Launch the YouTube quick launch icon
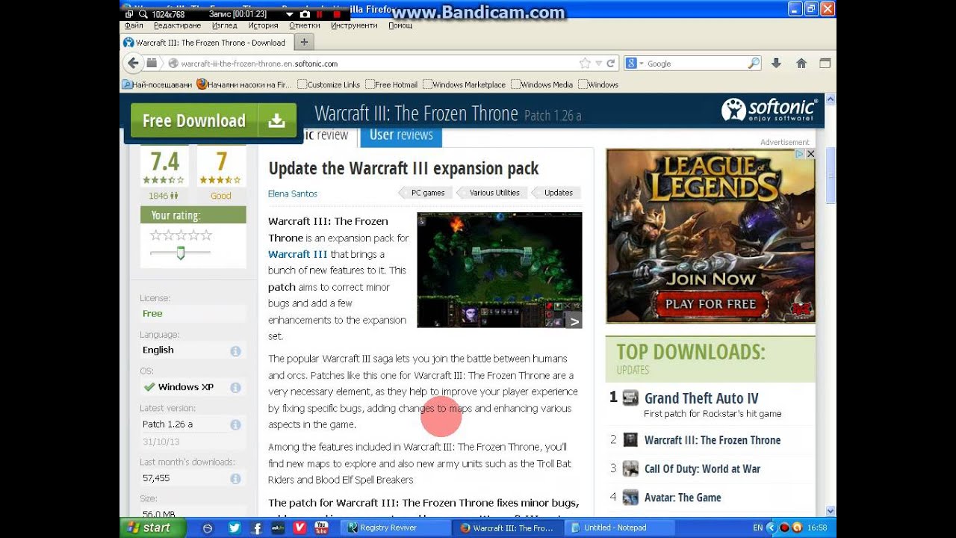The width and height of the screenshot is (956, 538). [x=321, y=528]
